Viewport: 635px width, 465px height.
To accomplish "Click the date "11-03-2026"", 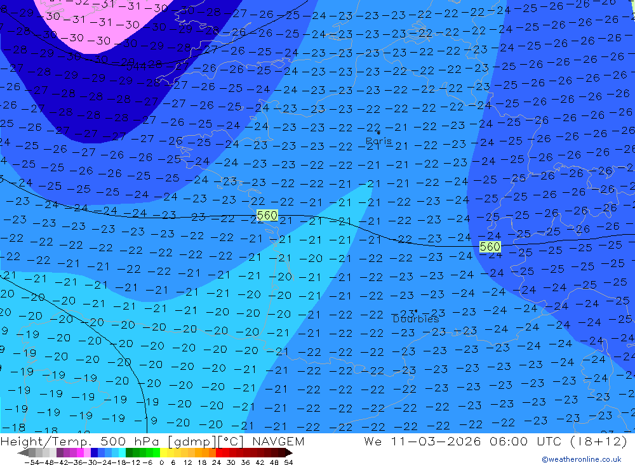I will 436,441.
